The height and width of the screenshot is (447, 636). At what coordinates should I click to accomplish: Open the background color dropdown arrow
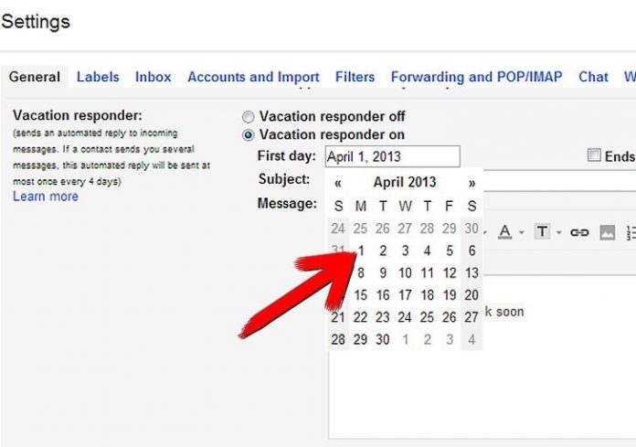558,233
